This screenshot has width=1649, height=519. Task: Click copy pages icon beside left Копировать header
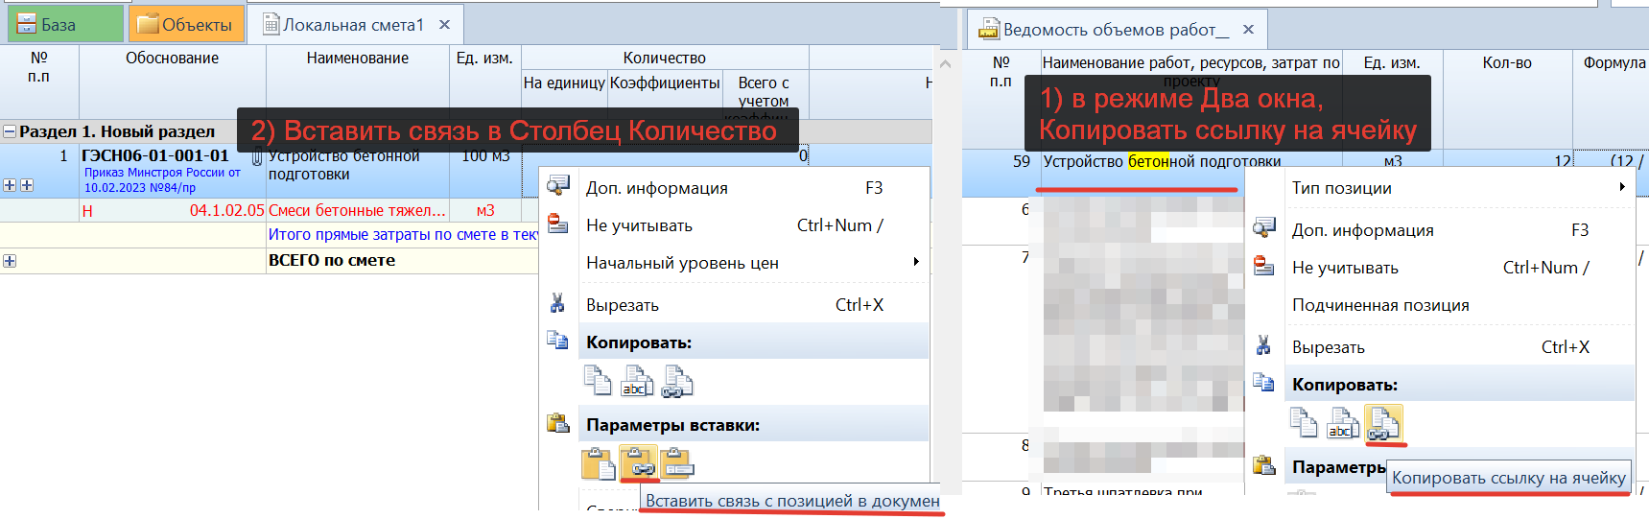pyautogui.click(x=557, y=340)
